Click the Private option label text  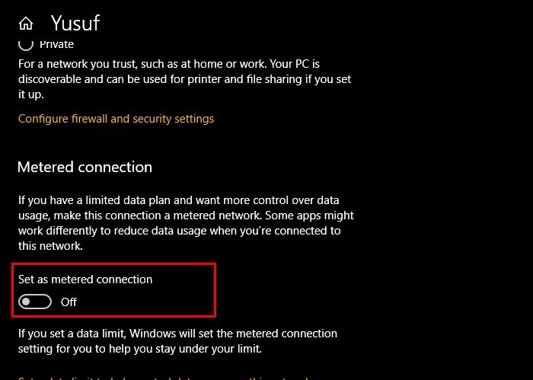[56, 44]
